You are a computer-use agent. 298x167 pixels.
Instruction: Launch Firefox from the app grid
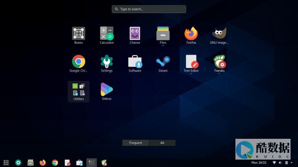(191, 35)
